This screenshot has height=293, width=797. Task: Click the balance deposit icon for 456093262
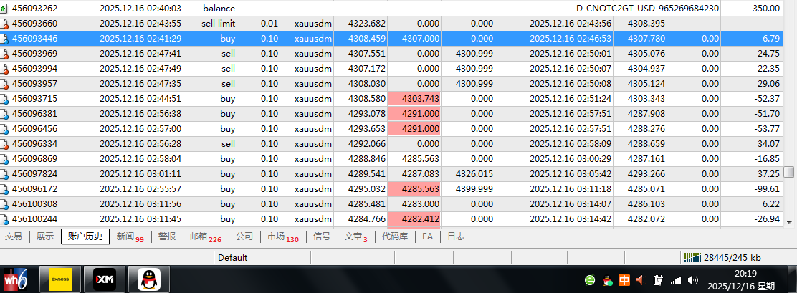tap(5, 9)
